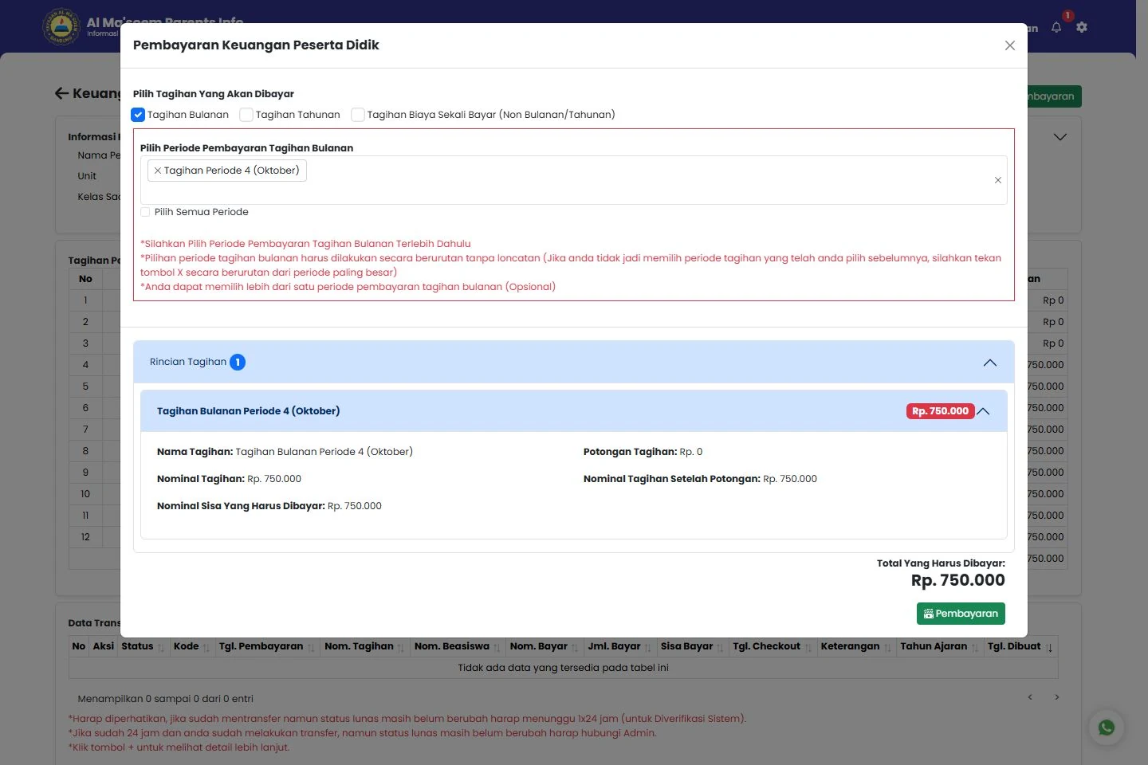1148x765 pixels.
Task: Sort table by Nom. Tagihan column
Action: tap(365, 646)
